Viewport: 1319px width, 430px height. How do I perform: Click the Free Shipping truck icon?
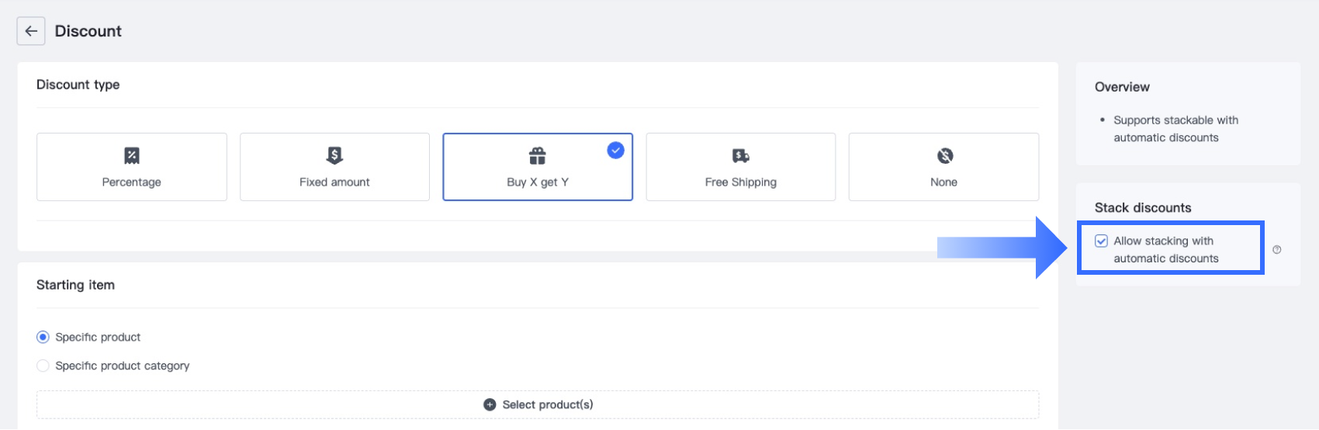(x=741, y=156)
